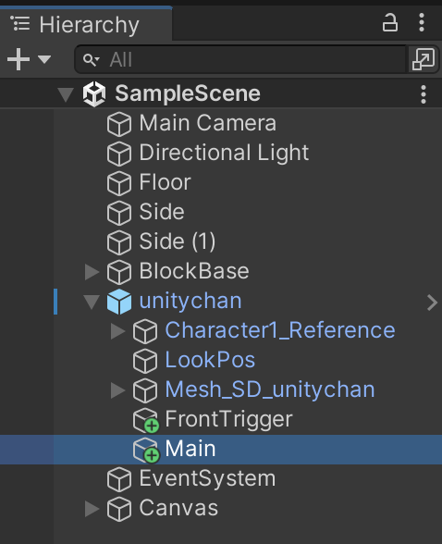
Task: Focus the hierarchy search field
Action: coord(240,59)
